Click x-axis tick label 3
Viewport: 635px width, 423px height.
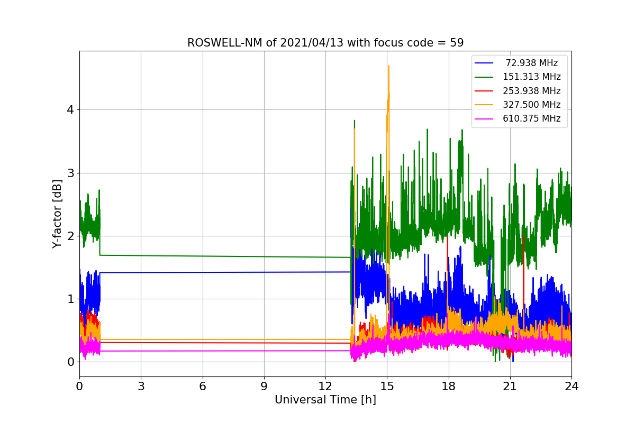(141, 386)
